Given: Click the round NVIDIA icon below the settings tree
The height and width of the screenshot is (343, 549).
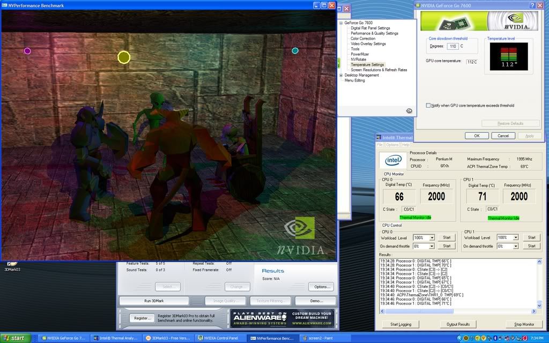Looking at the screenshot, I should tap(409, 111).
